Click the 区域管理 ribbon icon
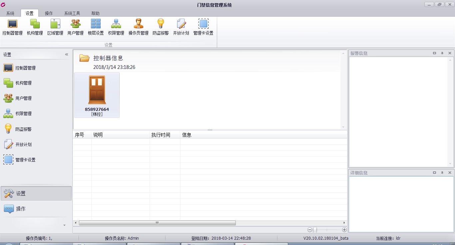Viewport: 455px width, 245px height. 55,27
